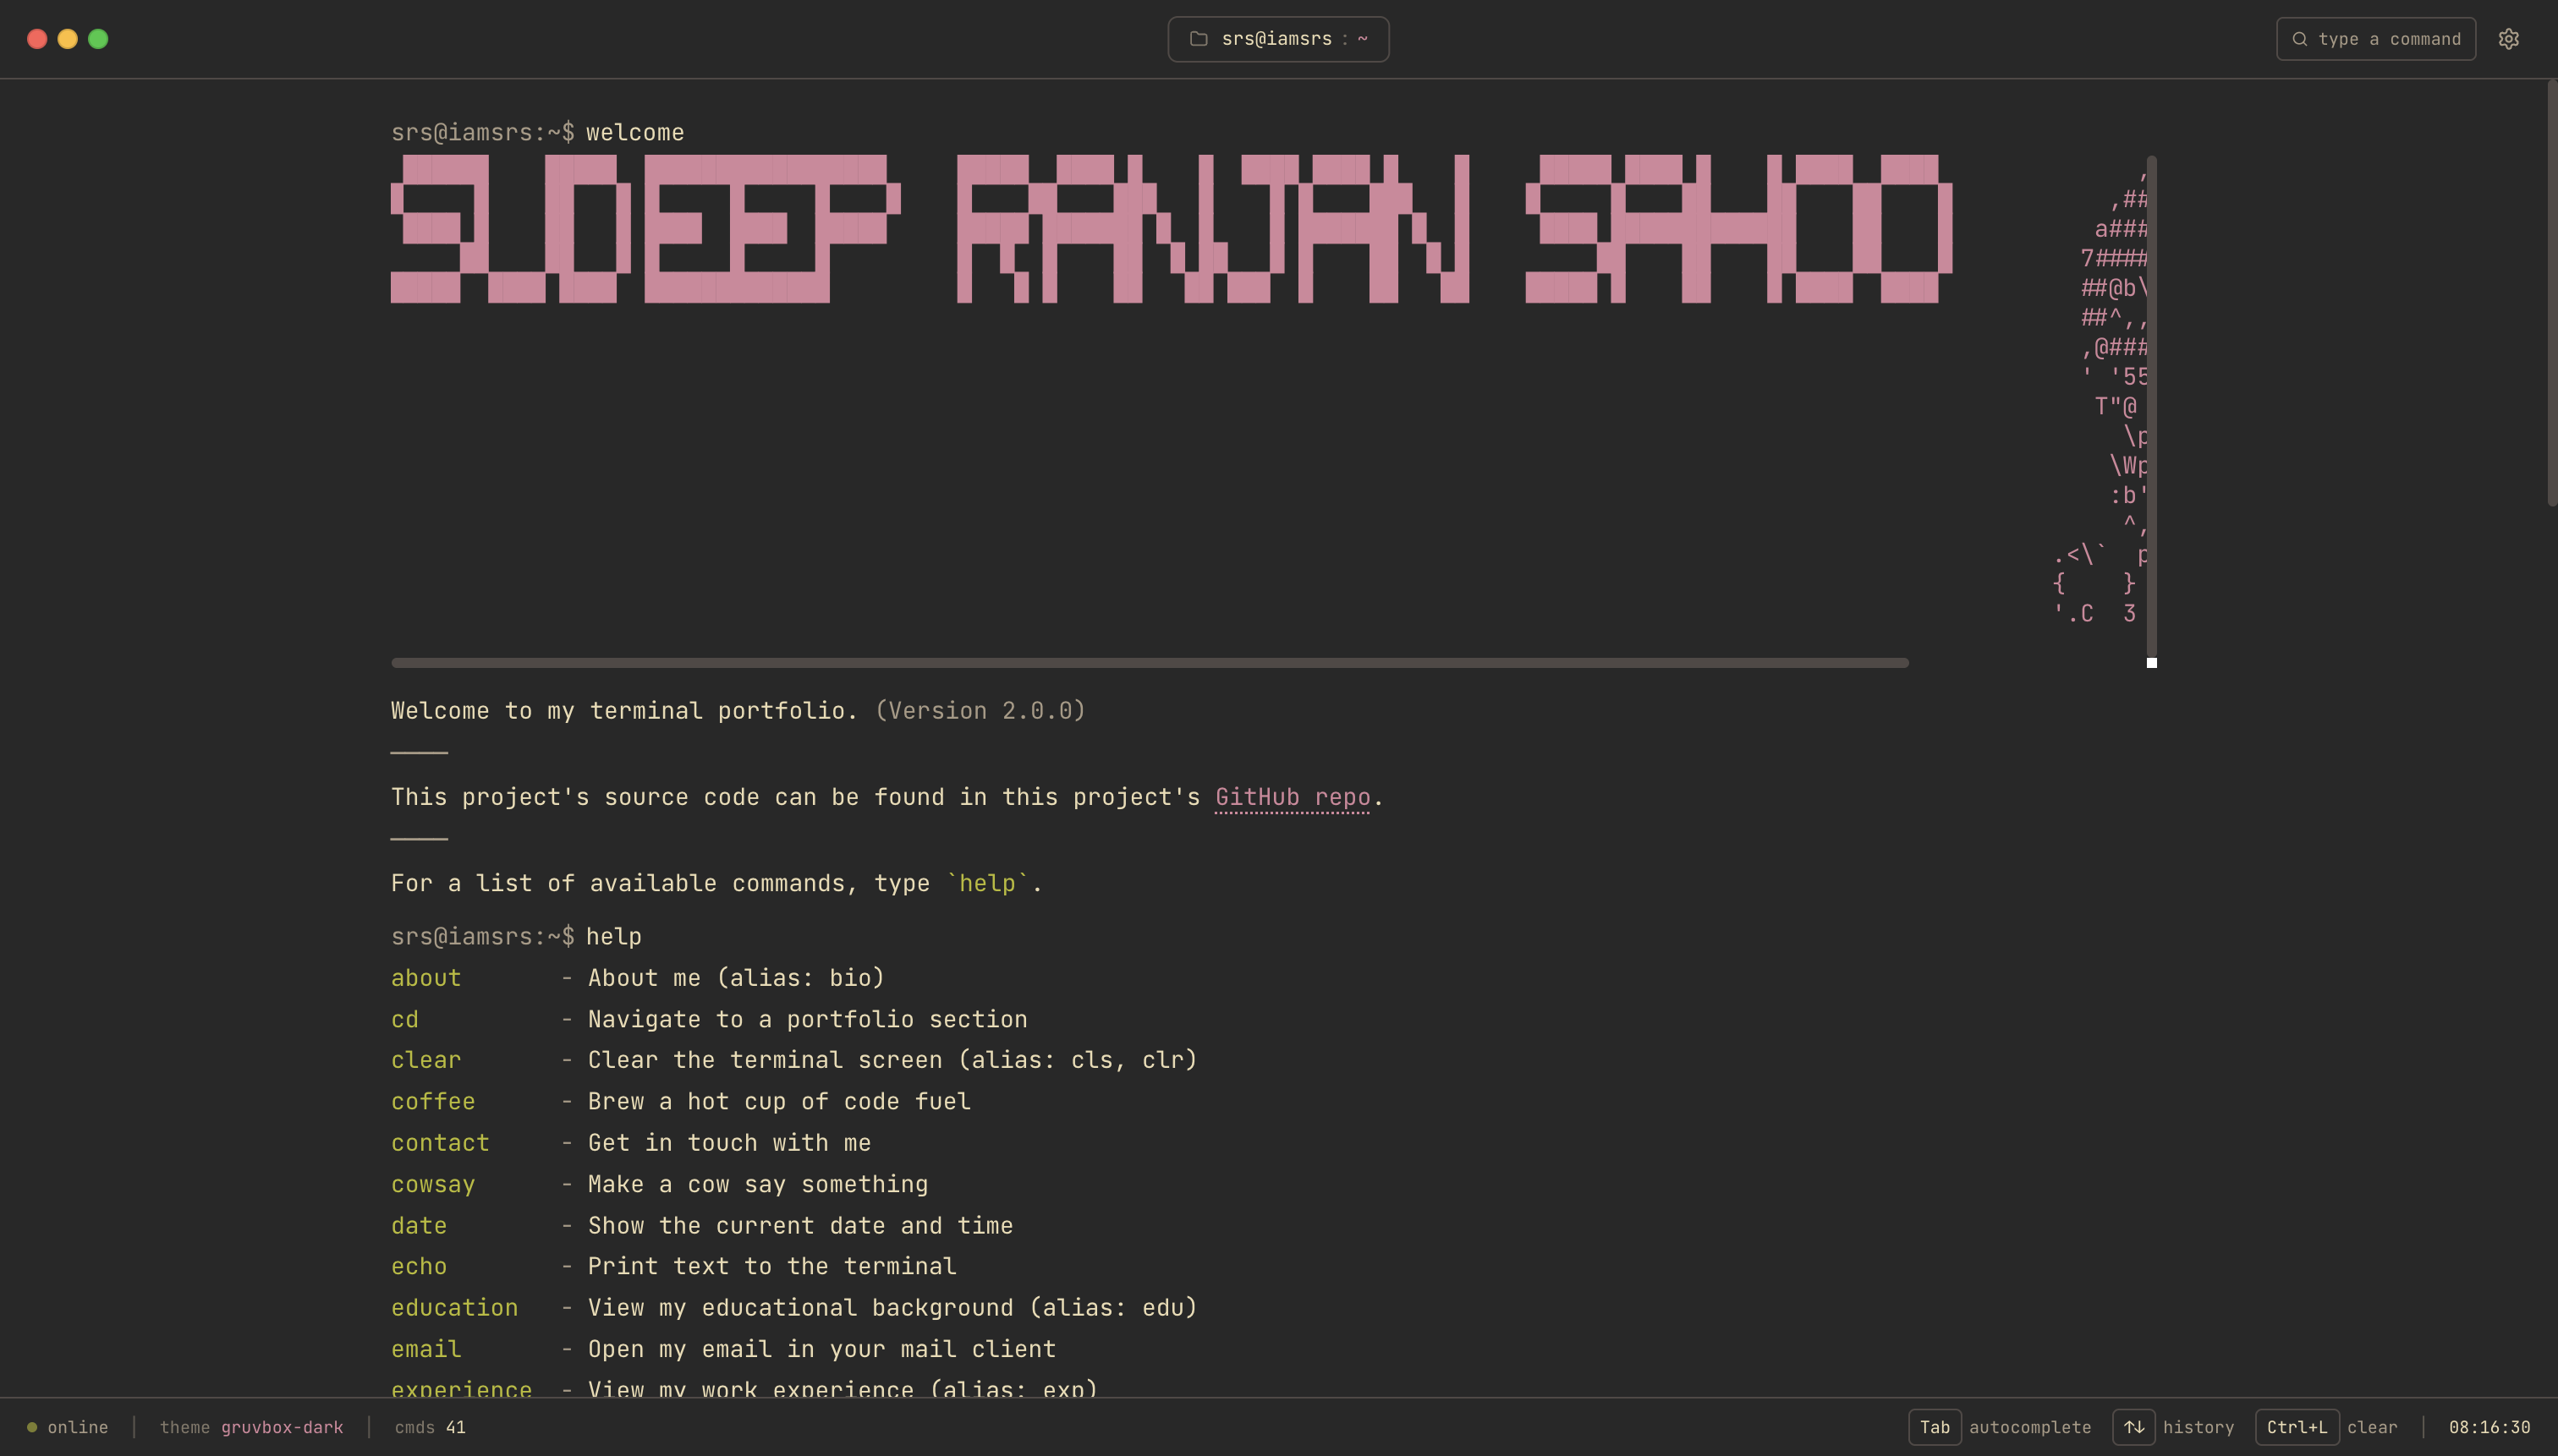The image size is (2558, 1456).
Task: Click the email command
Action: coord(425,1348)
